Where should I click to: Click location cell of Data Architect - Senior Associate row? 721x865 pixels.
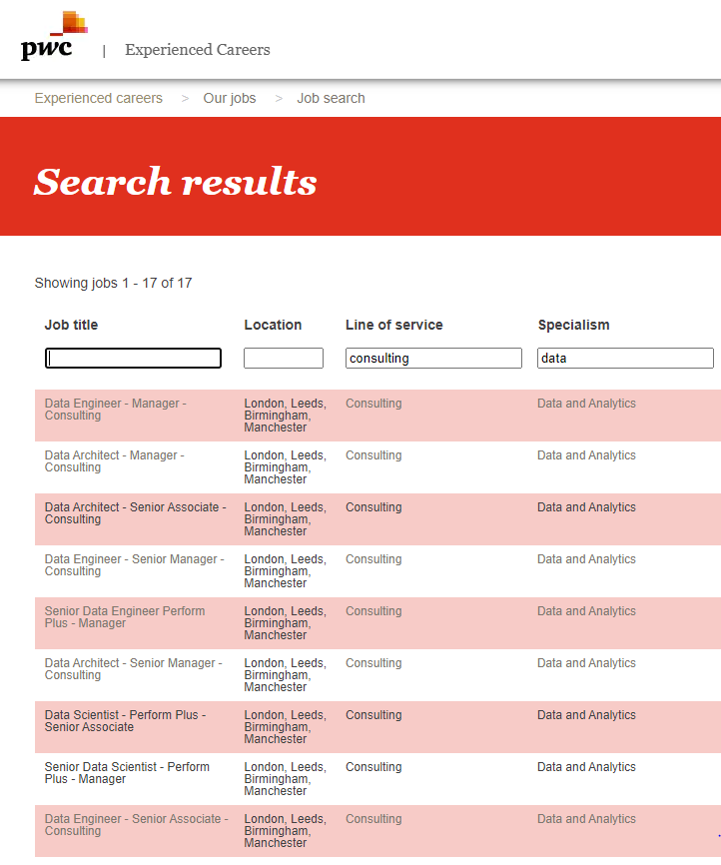286,519
